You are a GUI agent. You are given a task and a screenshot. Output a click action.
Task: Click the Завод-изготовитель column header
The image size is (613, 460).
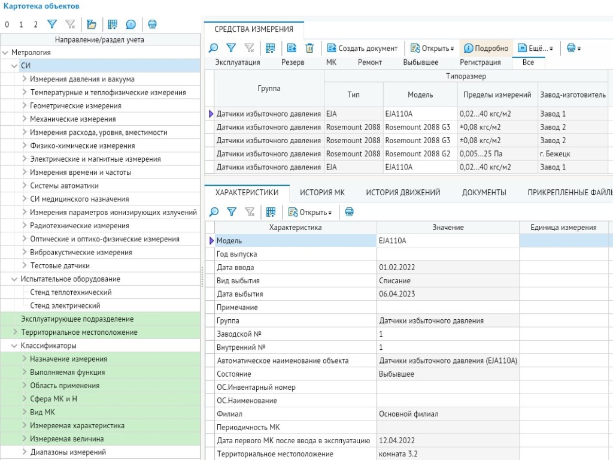pos(573,95)
